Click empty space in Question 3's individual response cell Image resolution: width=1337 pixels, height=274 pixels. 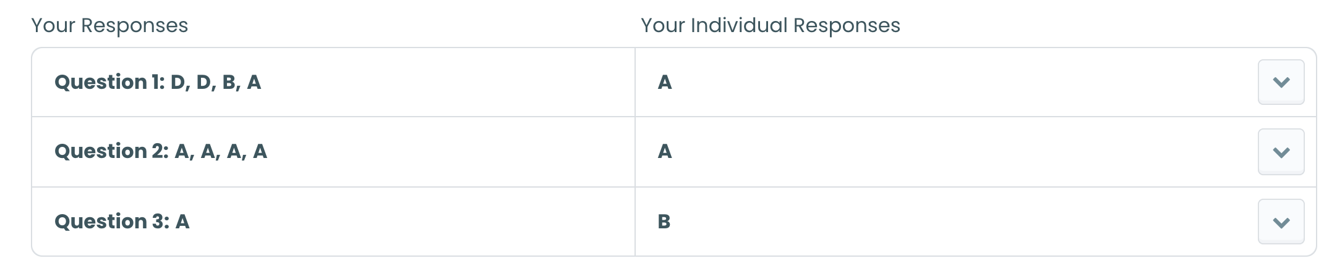(959, 222)
